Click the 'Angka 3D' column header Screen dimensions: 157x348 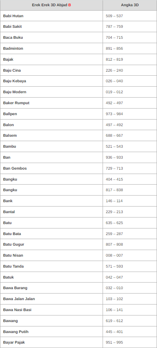(130, 5)
